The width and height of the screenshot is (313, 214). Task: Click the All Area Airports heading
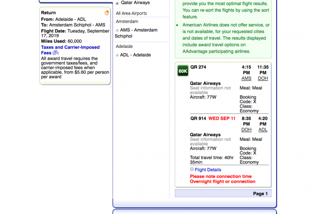tap(131, 14)
